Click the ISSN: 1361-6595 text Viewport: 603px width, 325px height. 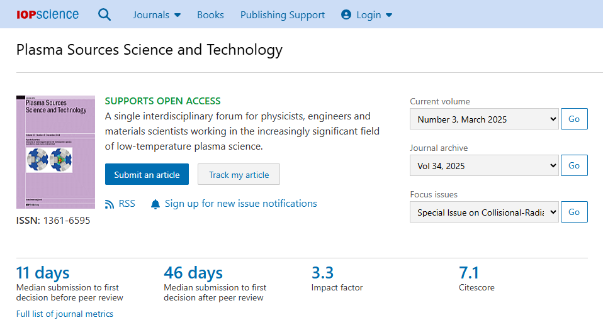tap(53, 221)
